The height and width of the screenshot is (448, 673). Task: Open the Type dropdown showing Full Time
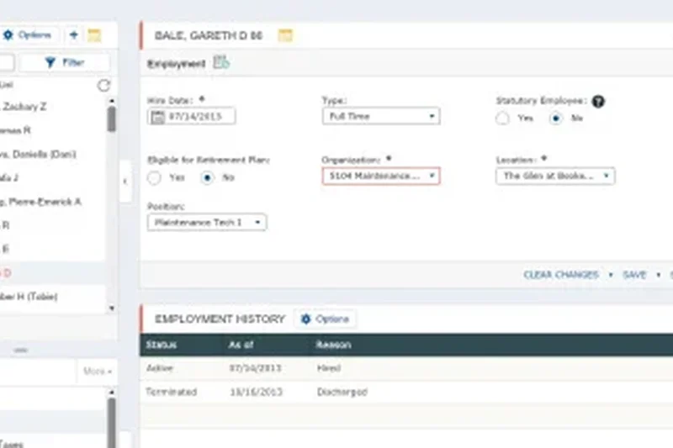pyautogui.click(x=380, y=117)
